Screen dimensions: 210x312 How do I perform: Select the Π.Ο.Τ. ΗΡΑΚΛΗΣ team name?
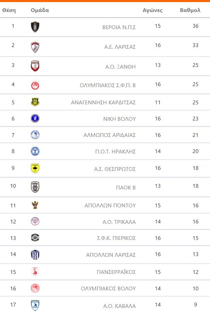115,152
